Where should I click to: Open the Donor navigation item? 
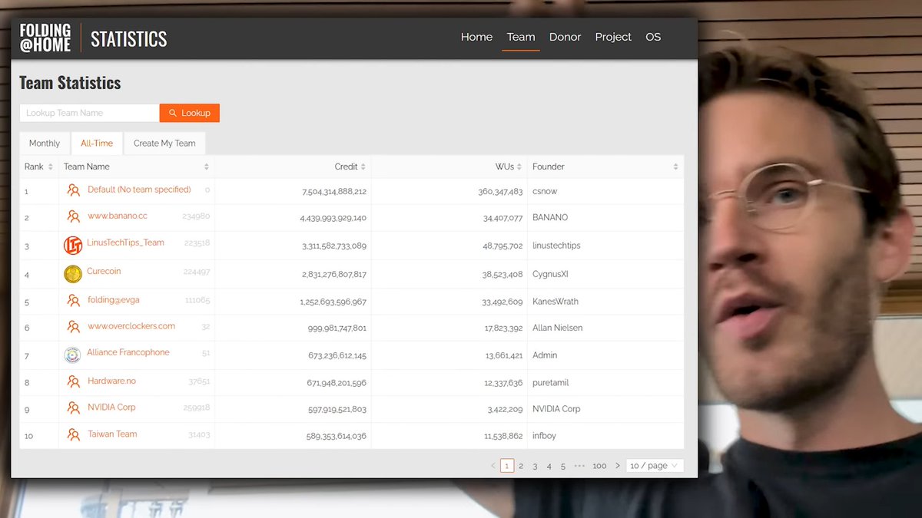[x=565, y=37]
